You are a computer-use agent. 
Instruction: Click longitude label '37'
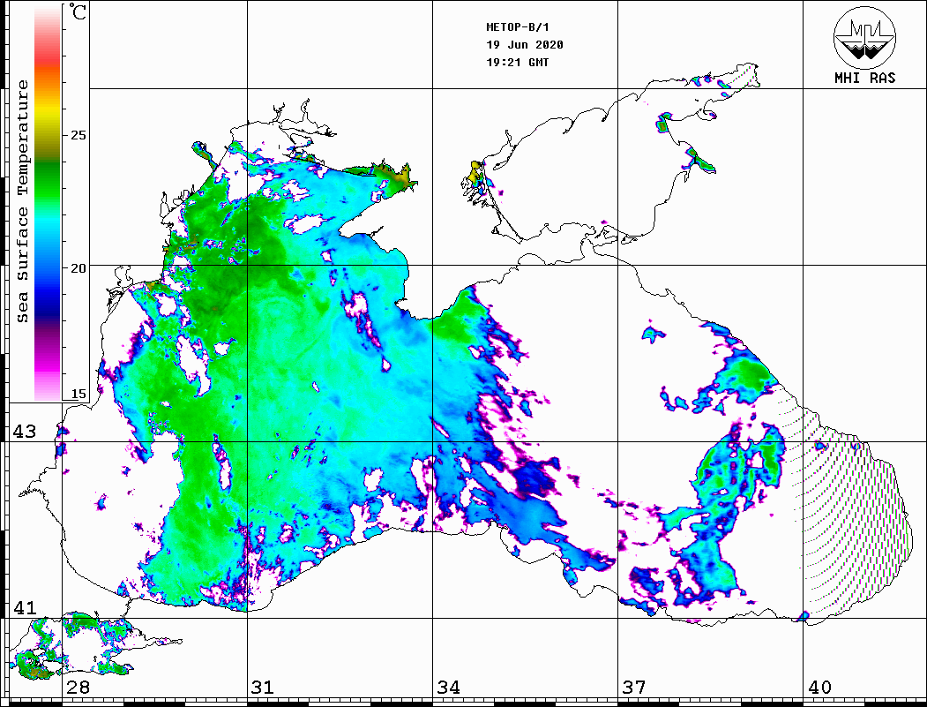tap(634, 687)
